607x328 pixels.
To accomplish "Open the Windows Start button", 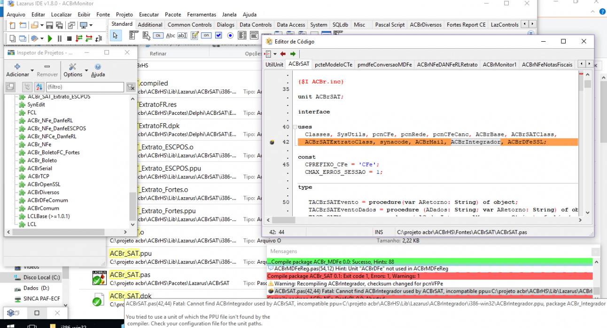I will [x=11, y=325].
